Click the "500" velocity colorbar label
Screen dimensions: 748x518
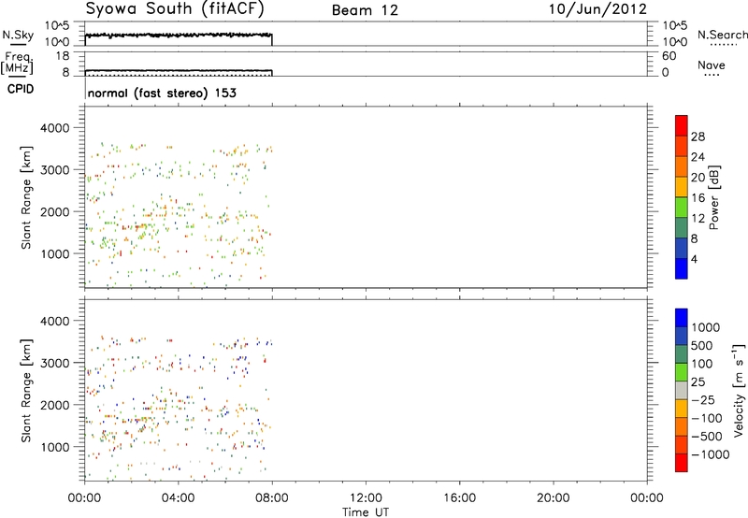[x=702, y=346]
